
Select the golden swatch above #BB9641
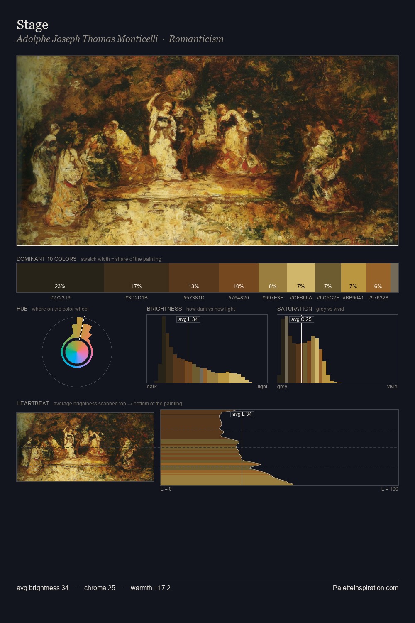(x=354, y=278)
